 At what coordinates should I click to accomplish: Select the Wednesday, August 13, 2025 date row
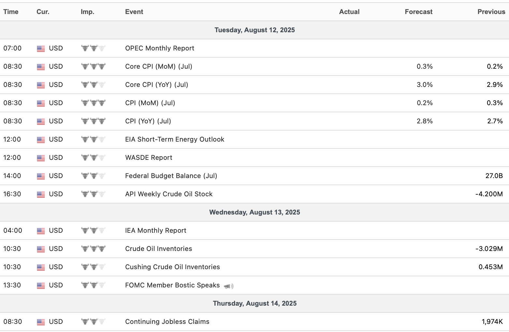click(x=254, y=212)
